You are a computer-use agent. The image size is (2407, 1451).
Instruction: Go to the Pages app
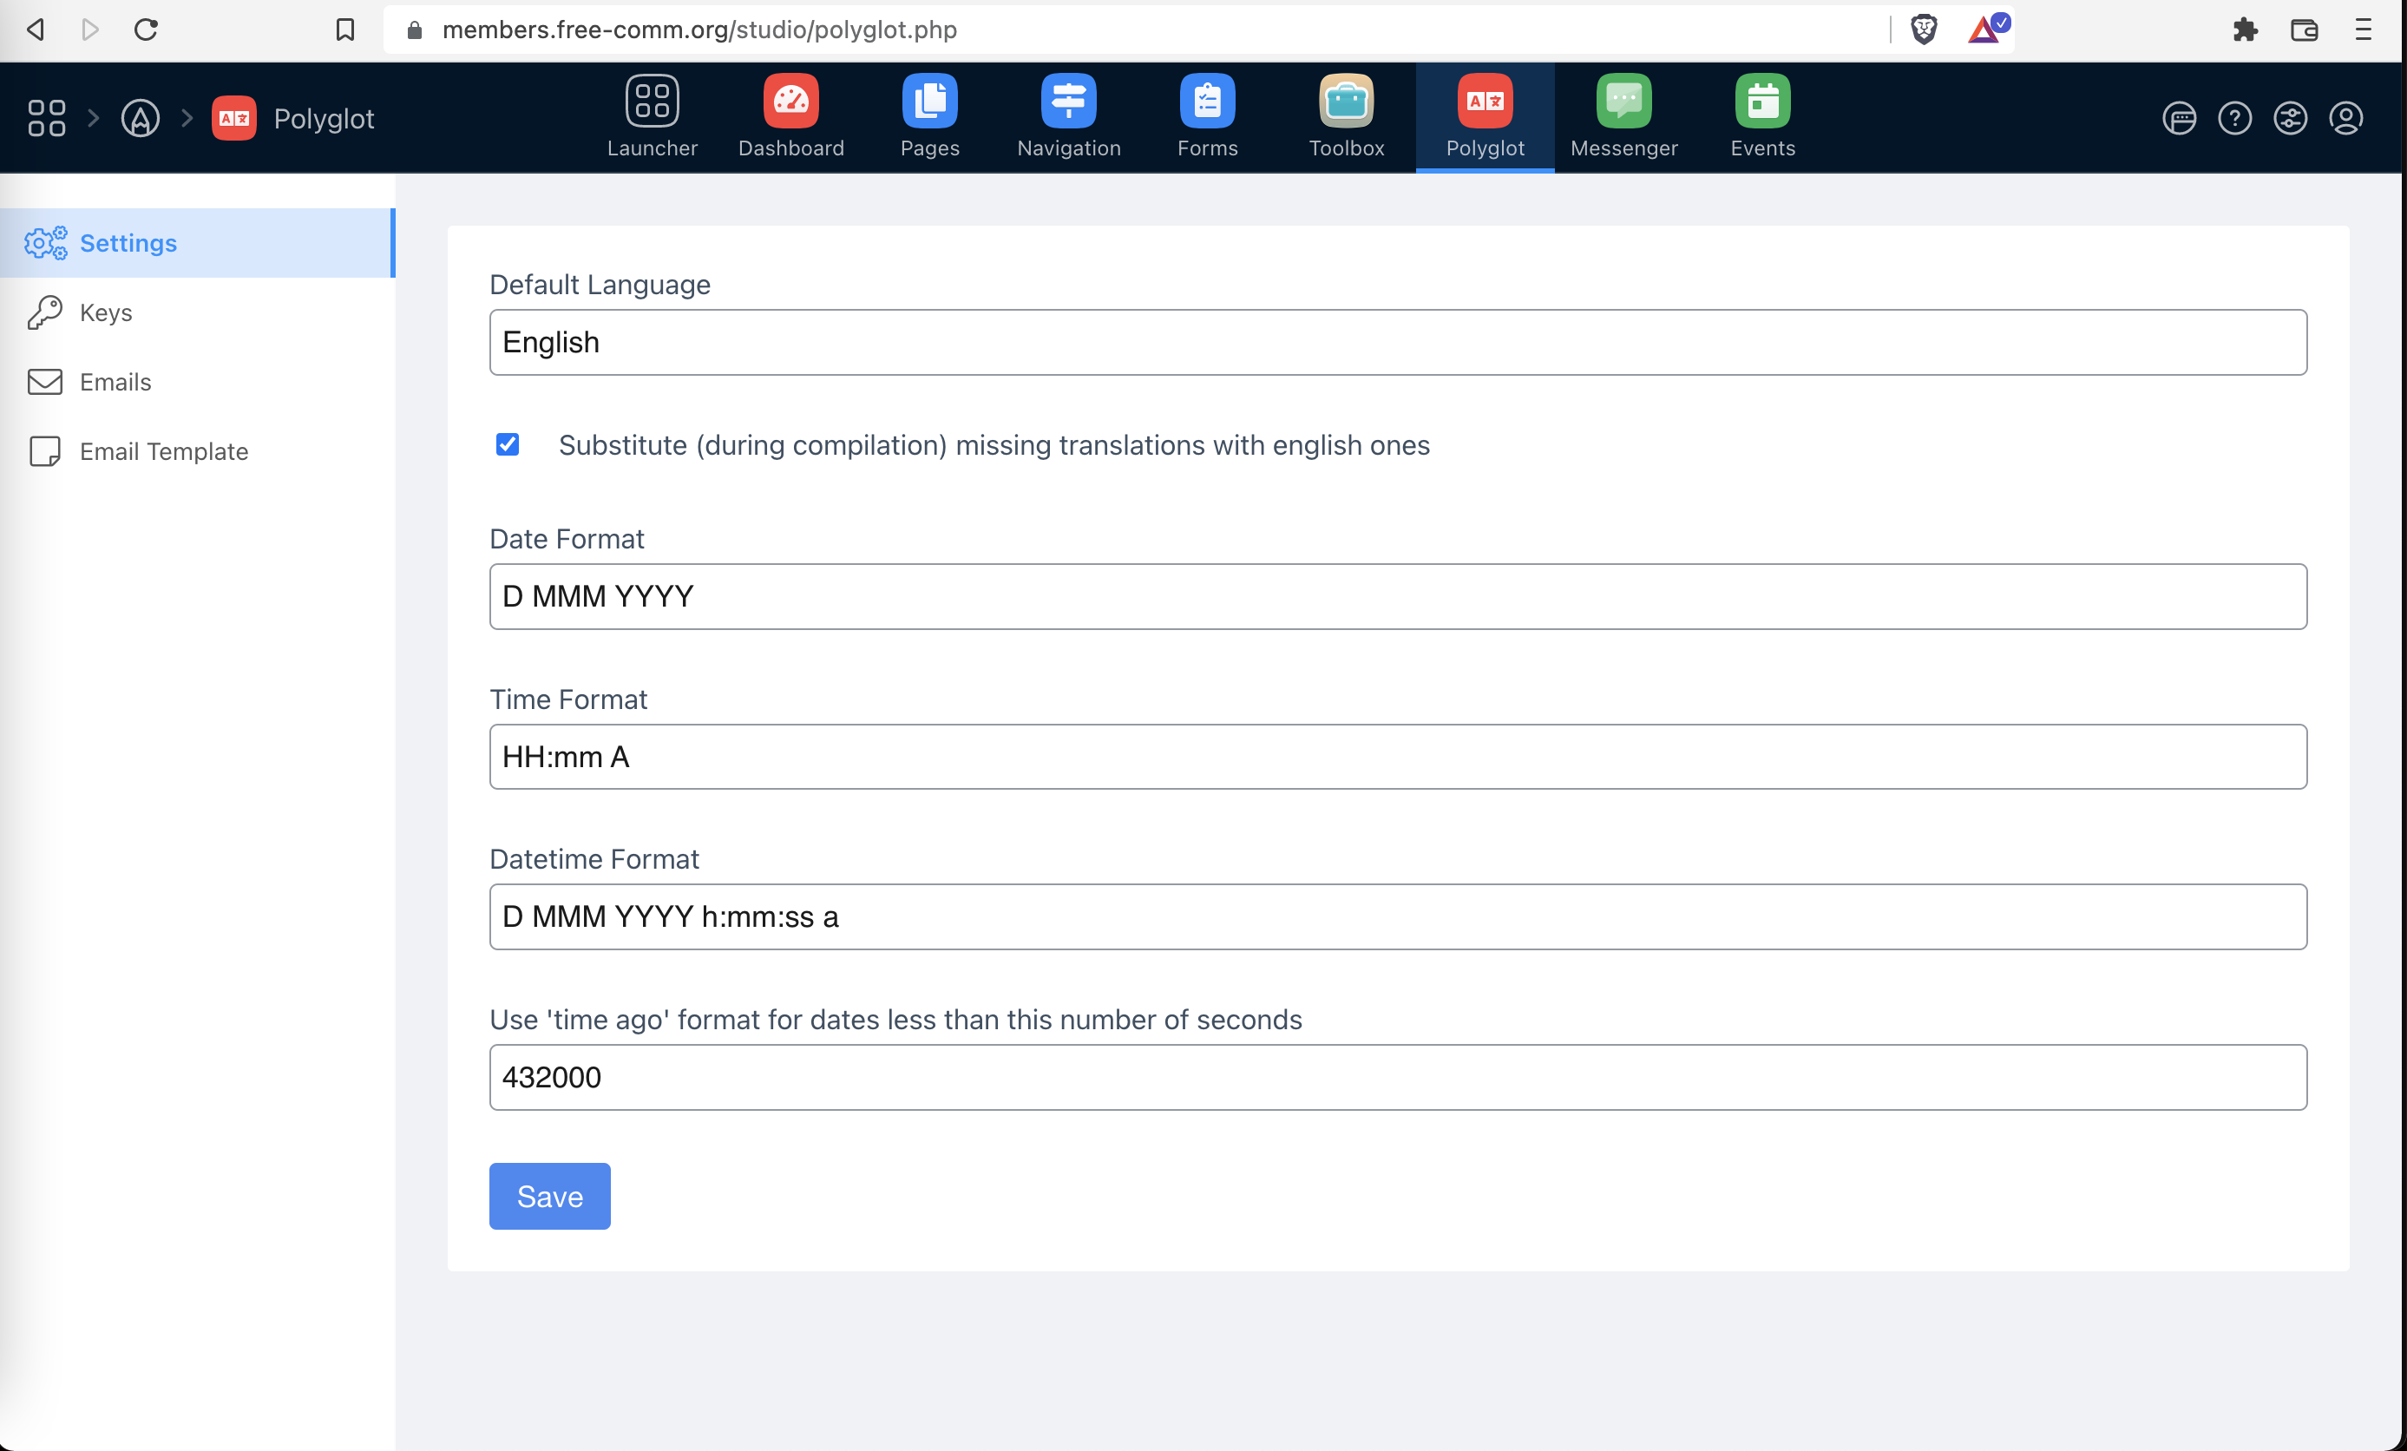pos(929,102)
